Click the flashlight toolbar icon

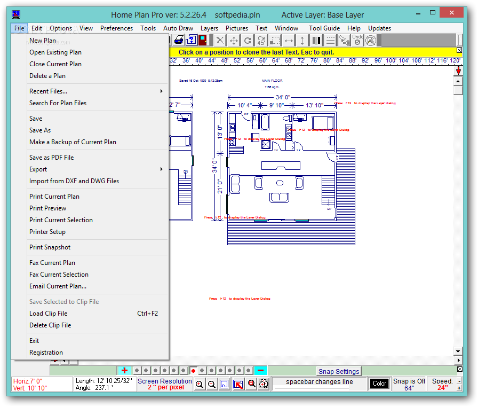point(344,40)
